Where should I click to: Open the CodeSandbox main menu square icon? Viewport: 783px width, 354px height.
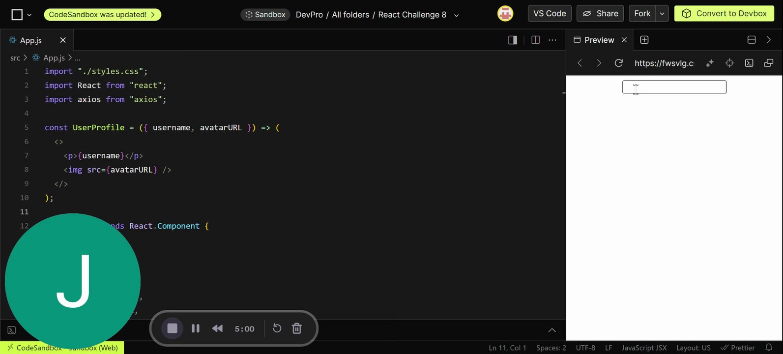click(17, 15)
